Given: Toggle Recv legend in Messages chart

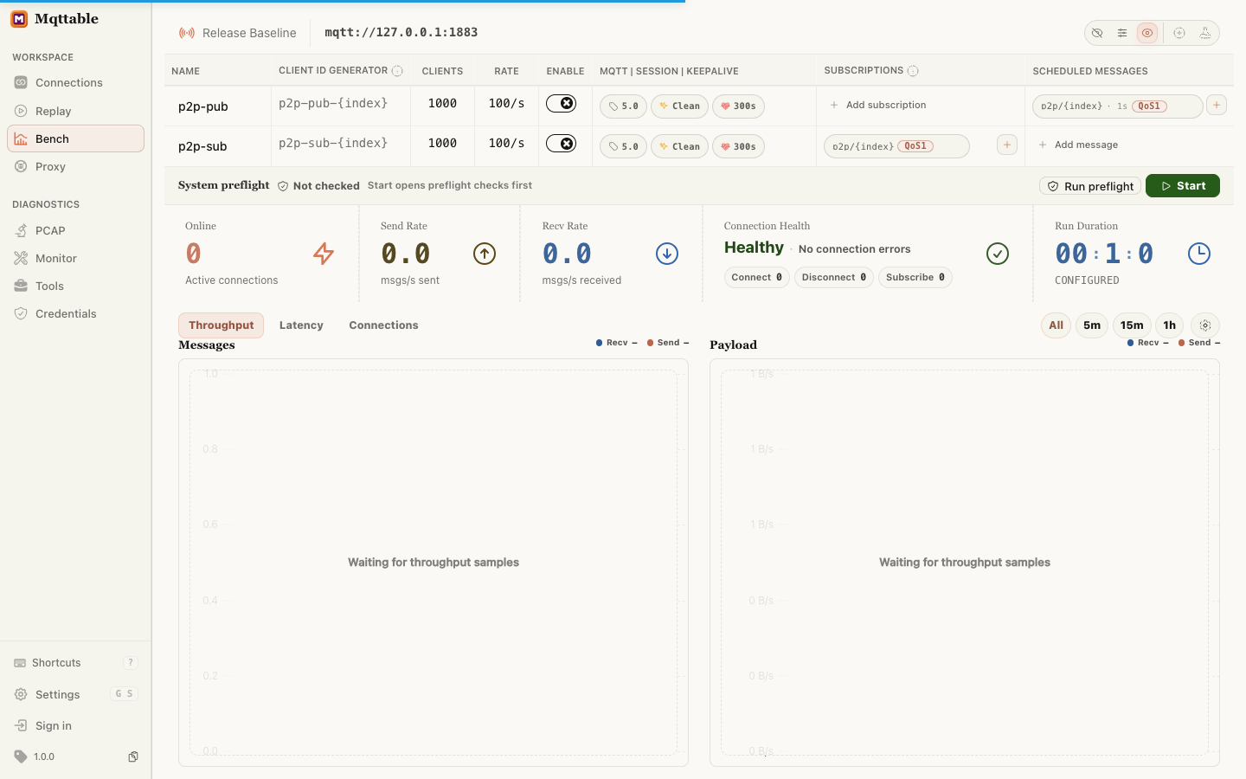Looking at the screenshot, I should coord(617,343).
